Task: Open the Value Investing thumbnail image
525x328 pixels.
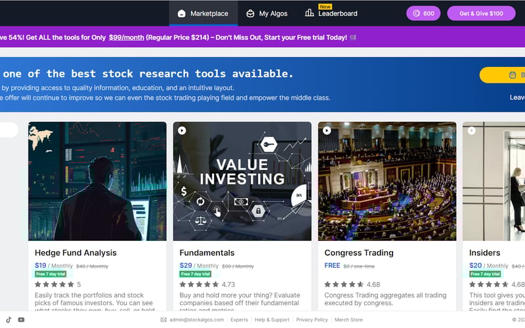Action: pos(242,181)
